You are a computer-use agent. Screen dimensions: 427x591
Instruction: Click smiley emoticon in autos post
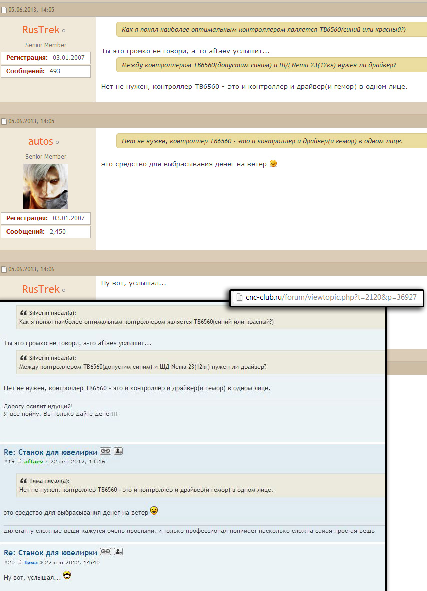point(274,163)
